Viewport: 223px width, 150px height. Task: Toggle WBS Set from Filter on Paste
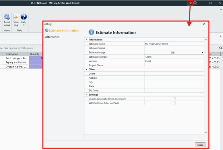click(174, 103)
